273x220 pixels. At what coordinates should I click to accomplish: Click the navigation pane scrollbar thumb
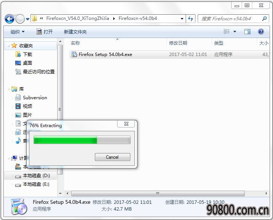point(60,109)
